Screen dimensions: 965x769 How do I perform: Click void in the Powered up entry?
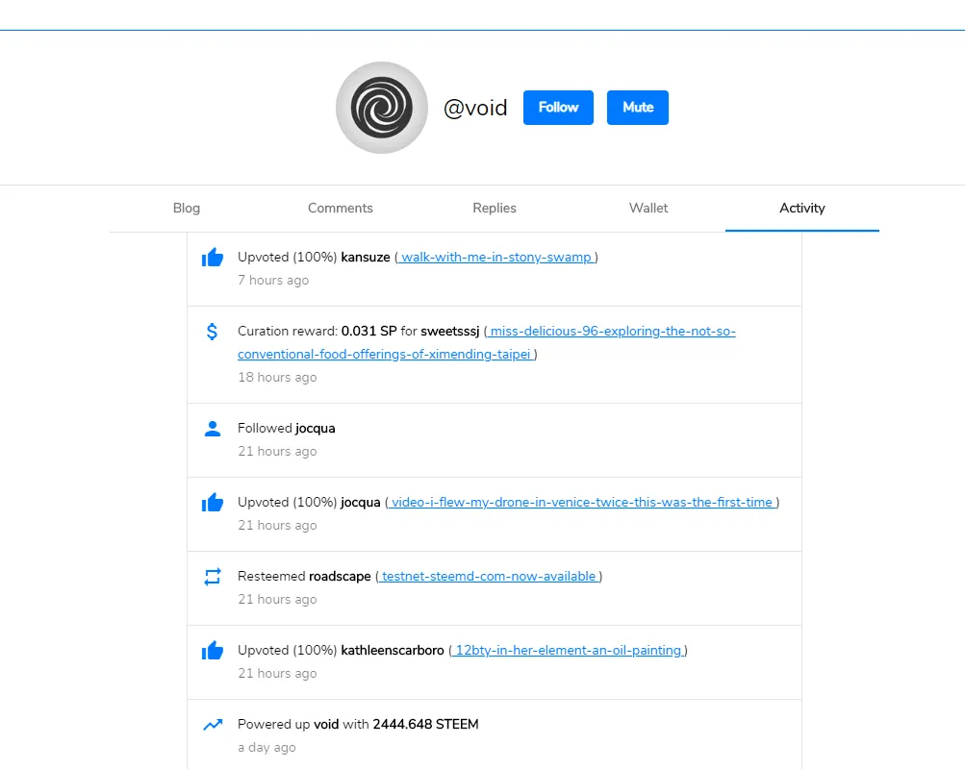(x=326, y=725)
